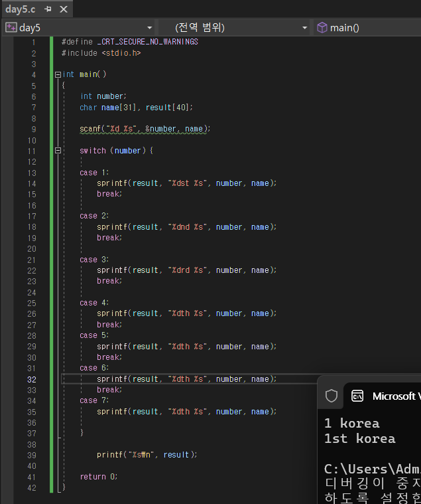Click the sprintf with "%drd %s" format

(187, 270)
